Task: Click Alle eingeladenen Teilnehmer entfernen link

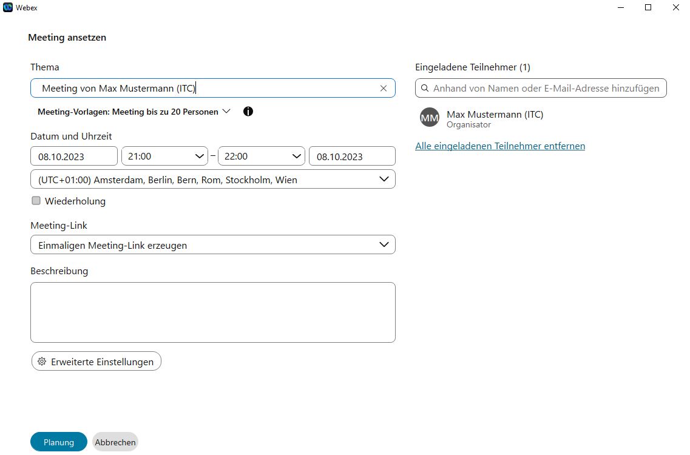Action: (x=500, y=146)
